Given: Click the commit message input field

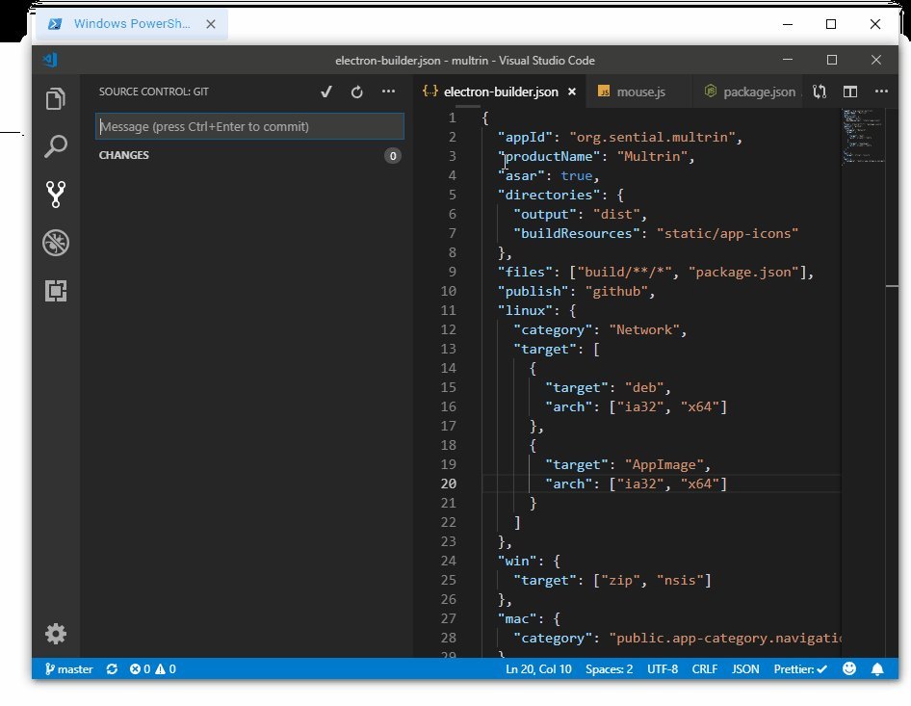Looking at the screenshot, I should tap(249, 127).
